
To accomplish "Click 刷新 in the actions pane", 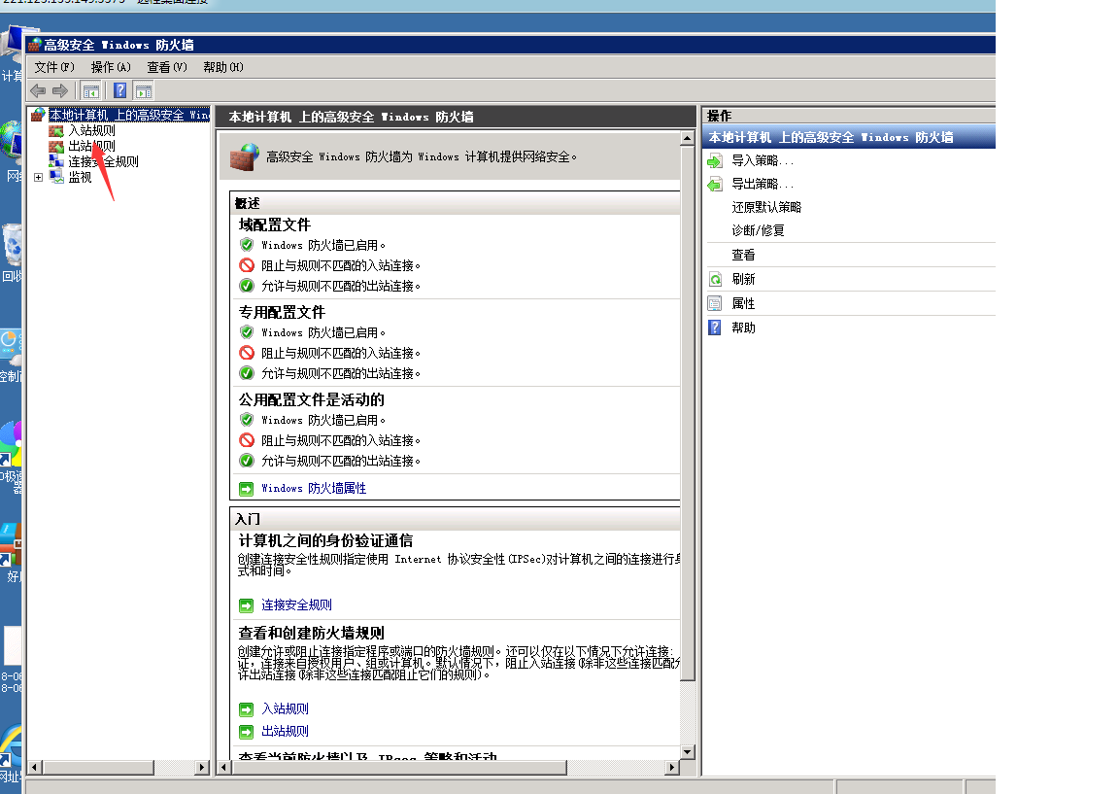I will pyautogui.click(x=743, y=279).
